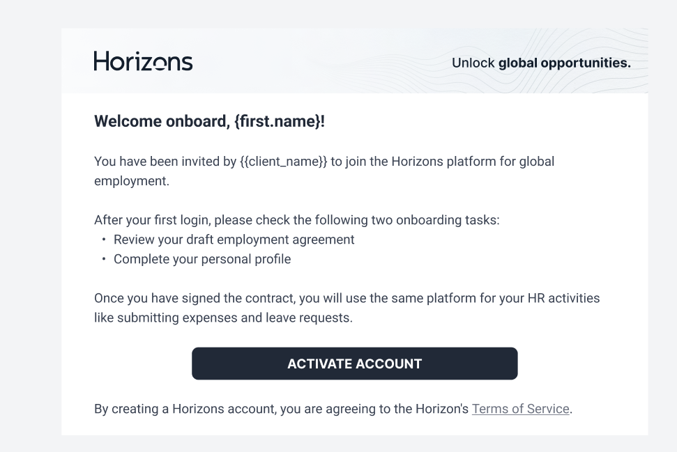Open the Terms of Service link
677x452 pixels.
coord(521,409)
